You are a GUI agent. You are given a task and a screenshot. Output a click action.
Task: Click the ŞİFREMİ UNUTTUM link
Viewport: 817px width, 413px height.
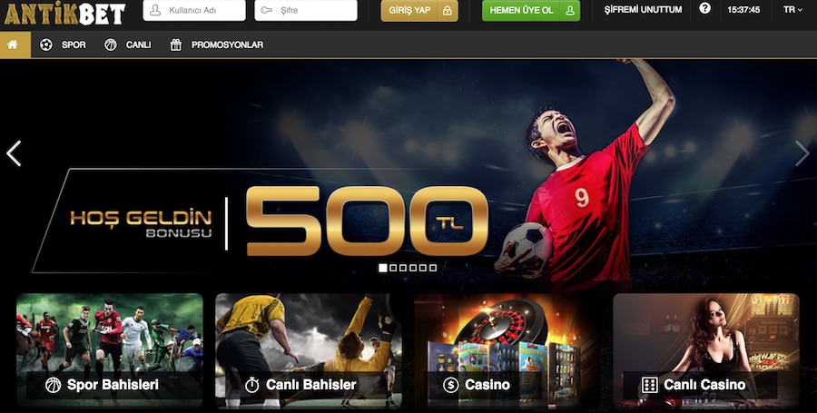643,10
